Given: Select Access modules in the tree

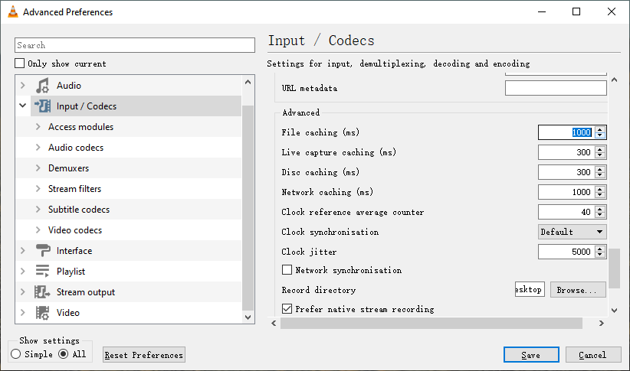Looking at the screenshot, I should point(80,127).
